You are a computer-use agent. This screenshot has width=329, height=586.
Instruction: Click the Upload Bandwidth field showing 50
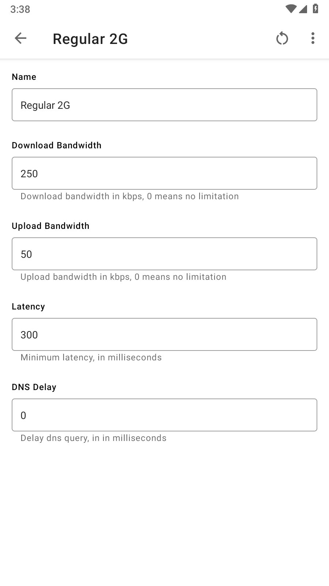coord(164,254)
